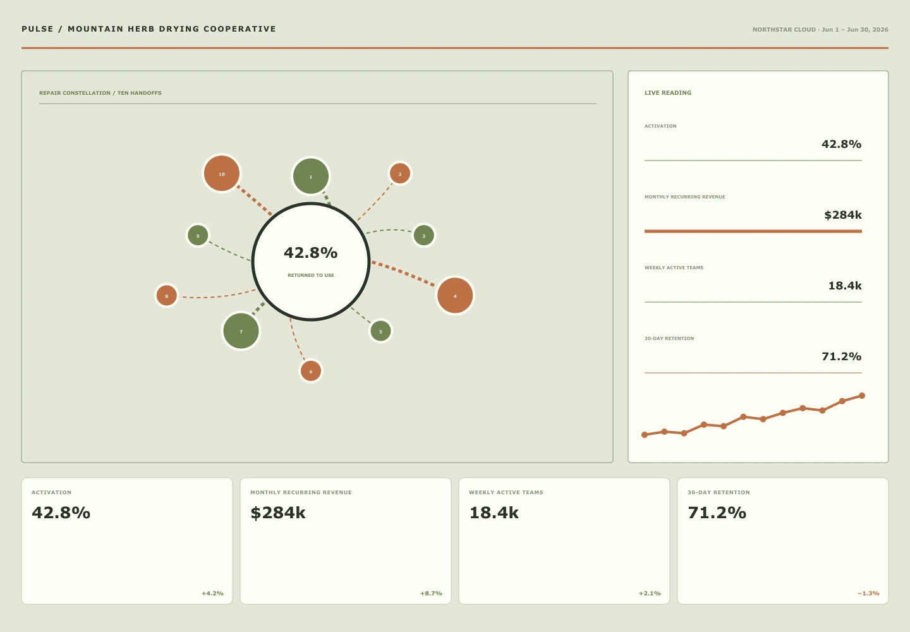Click the +8.7% change value
Viewport: 910px width, 632px height.
[431, 593]
